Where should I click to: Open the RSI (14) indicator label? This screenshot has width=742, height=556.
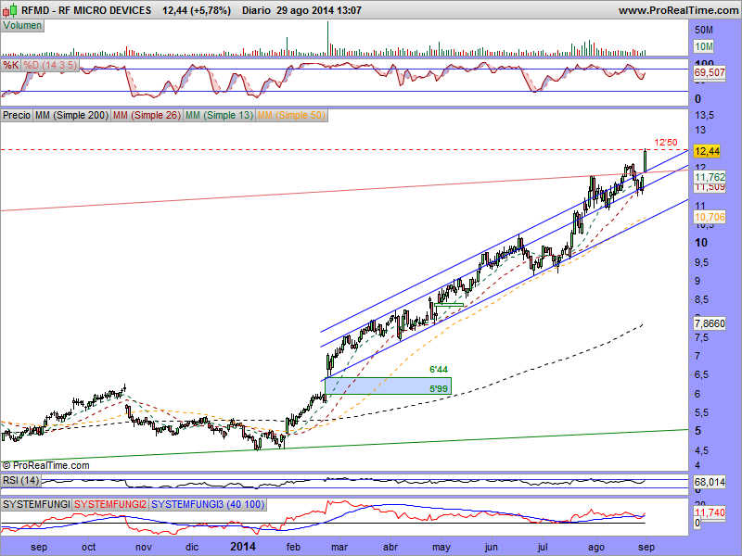point(20,480)
